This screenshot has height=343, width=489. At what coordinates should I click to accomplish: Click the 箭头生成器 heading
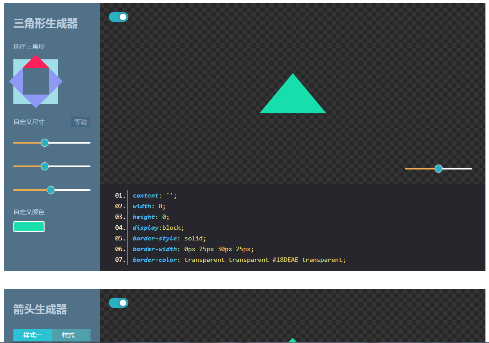coord(40,310)
